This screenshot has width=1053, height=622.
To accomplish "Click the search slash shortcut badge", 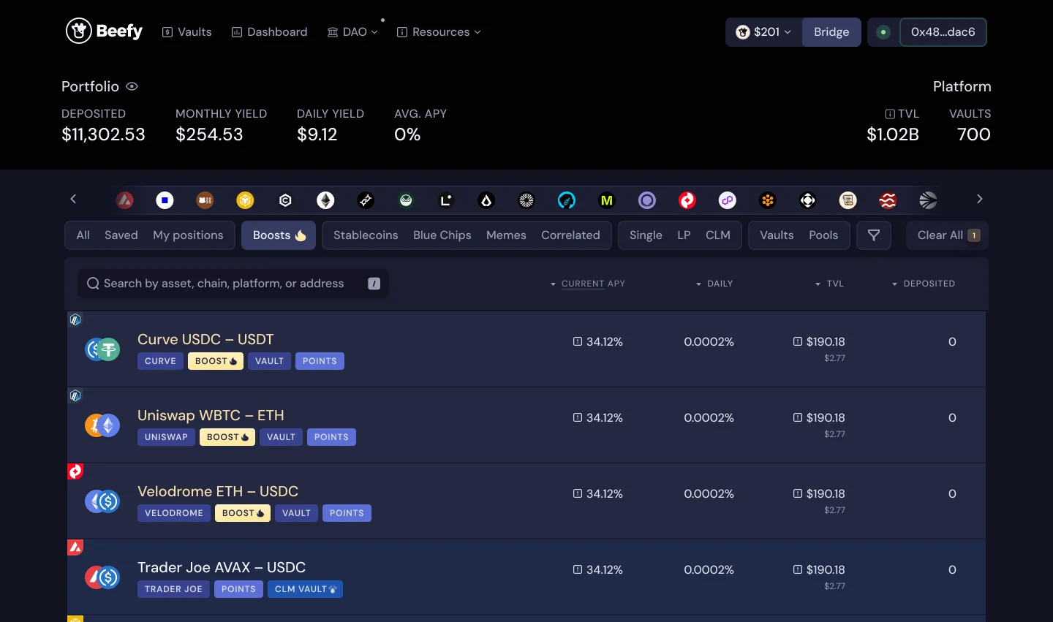I will (x=374, y=284).
